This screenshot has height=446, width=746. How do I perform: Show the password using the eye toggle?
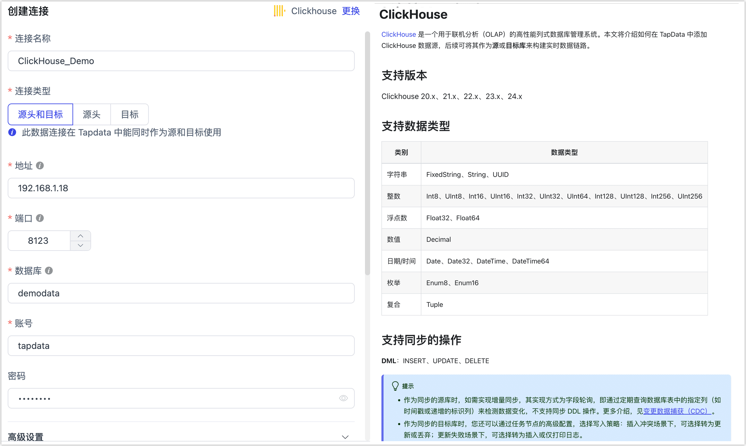pyautogui.click(x=343, y=398)
